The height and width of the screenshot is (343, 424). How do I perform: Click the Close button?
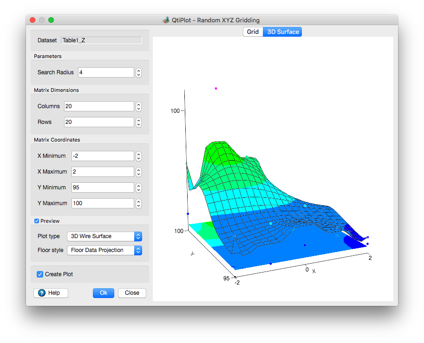point(132,293)
